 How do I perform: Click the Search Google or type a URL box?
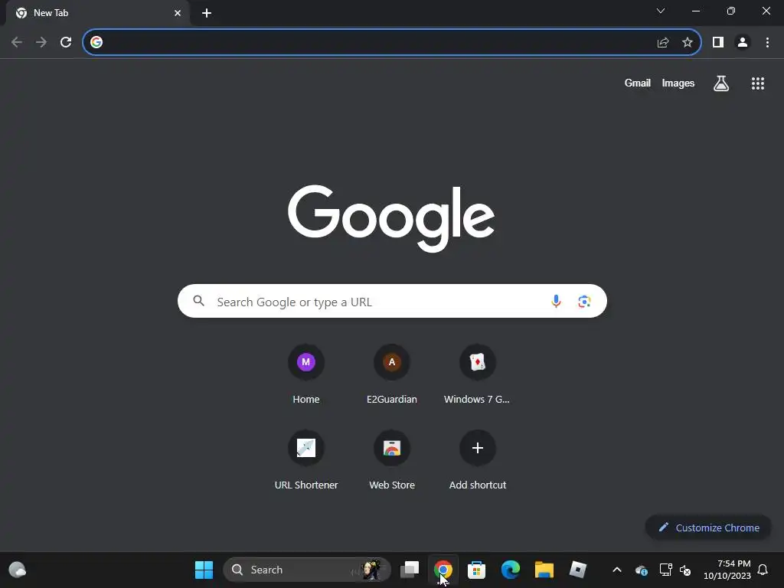pos(392,301)
